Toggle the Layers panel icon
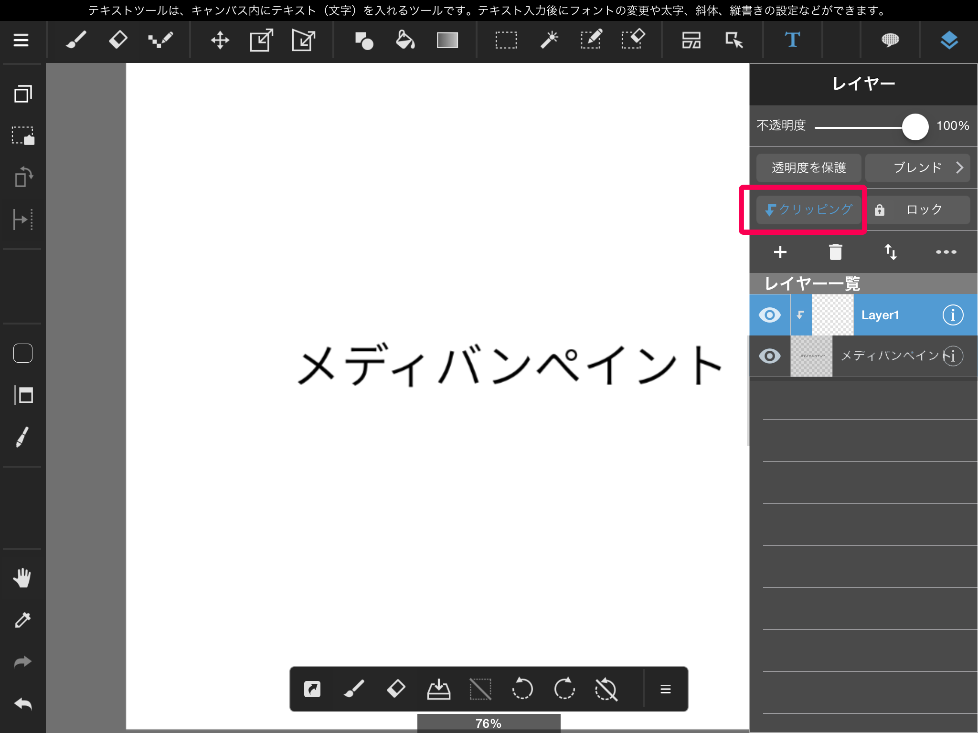Viewport: 978px width, 733px height. [x=949, y=41]
